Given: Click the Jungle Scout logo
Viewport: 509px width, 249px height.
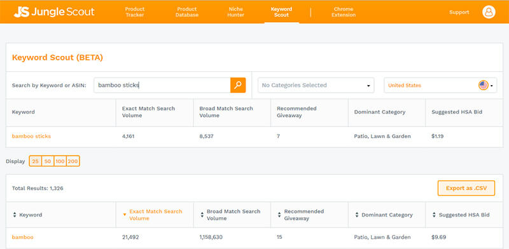Looking at the screenshot, I should coord(54,12).
